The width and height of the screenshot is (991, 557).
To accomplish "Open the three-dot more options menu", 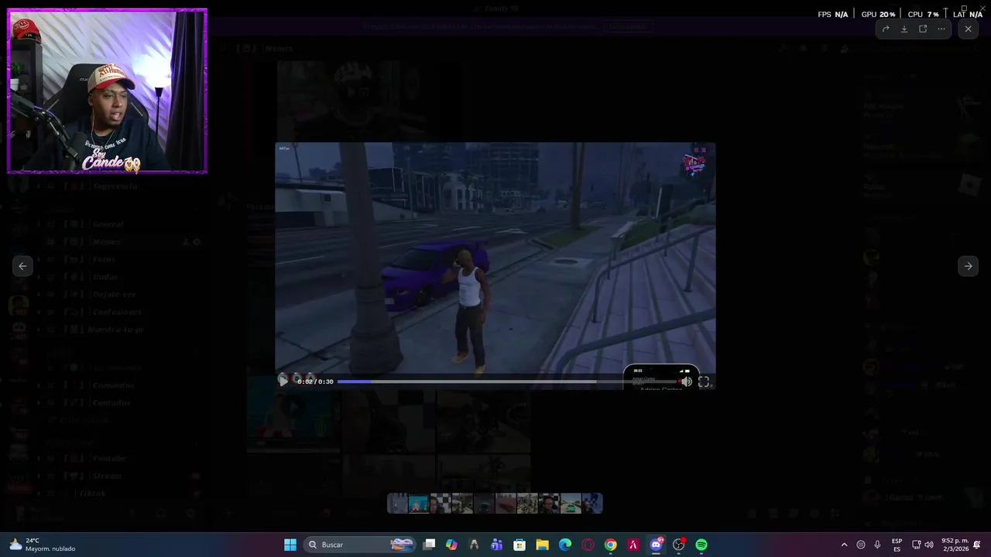I will pos(941,29).
